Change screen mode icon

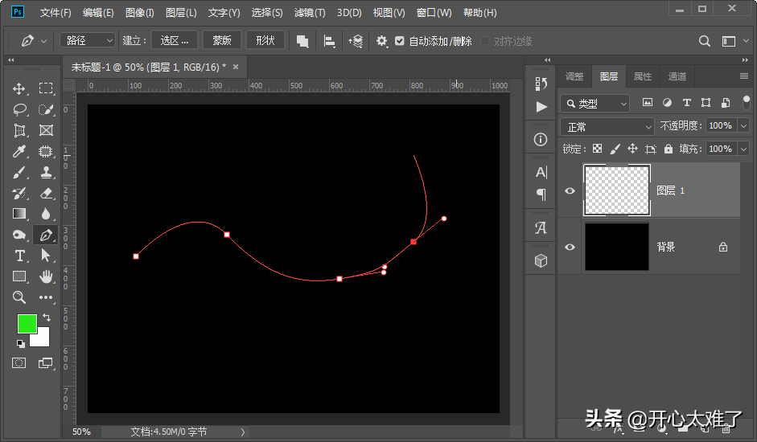point(45,363)
